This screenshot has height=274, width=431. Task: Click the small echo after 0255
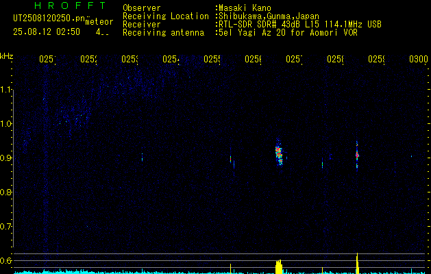[x=231, y=159]
